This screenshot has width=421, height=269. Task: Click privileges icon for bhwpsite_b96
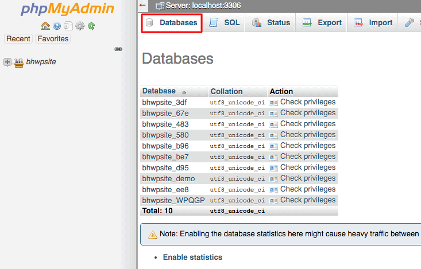coord(273,146)
